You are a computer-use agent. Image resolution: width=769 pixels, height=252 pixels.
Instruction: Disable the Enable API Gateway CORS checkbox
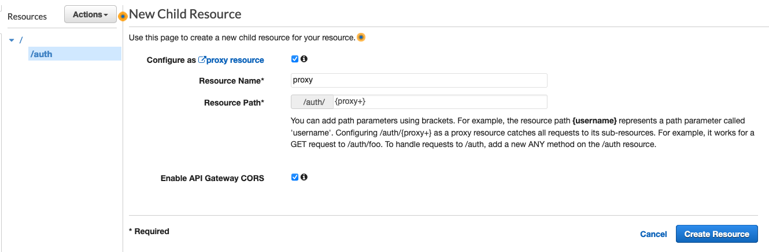click(295, 178)
